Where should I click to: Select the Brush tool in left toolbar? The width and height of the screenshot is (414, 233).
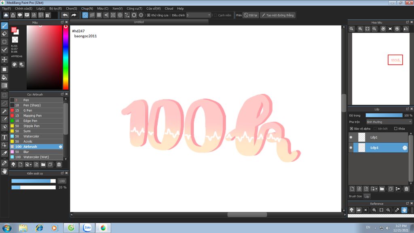[x=4, y=25]
